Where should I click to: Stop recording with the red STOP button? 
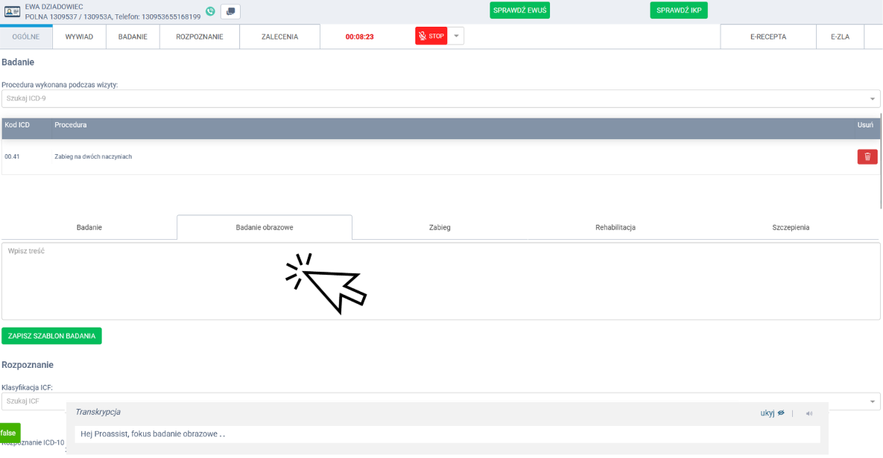click(431, 36)
